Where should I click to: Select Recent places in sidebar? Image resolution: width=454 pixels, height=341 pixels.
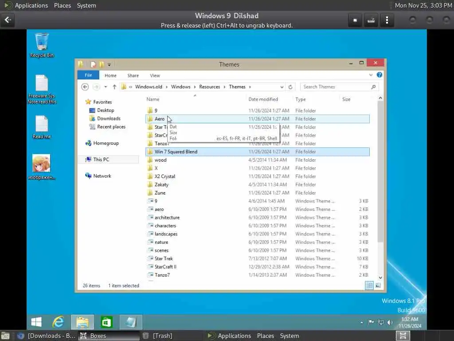(x=111, y=127)
